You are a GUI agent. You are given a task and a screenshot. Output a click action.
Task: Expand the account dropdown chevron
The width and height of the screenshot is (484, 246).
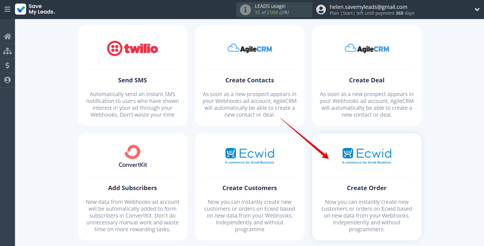[477, 10]
